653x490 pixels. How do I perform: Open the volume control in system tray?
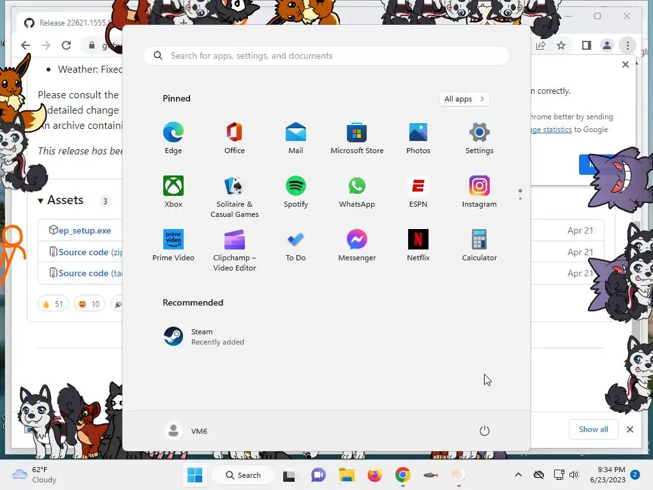tap(574, 475)
